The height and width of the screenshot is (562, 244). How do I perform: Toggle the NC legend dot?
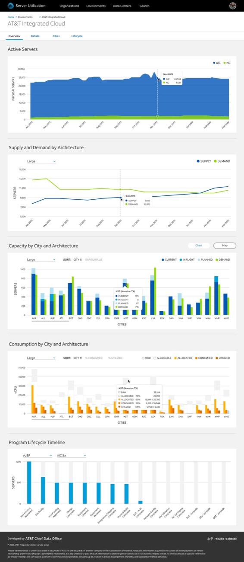[225, 63]
